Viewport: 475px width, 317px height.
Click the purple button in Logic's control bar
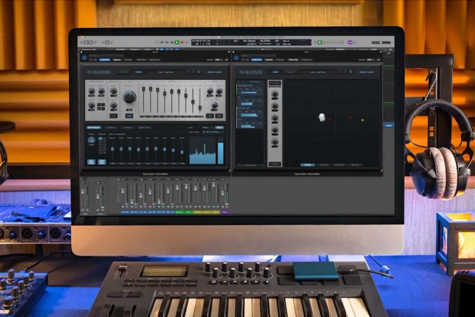350,42
